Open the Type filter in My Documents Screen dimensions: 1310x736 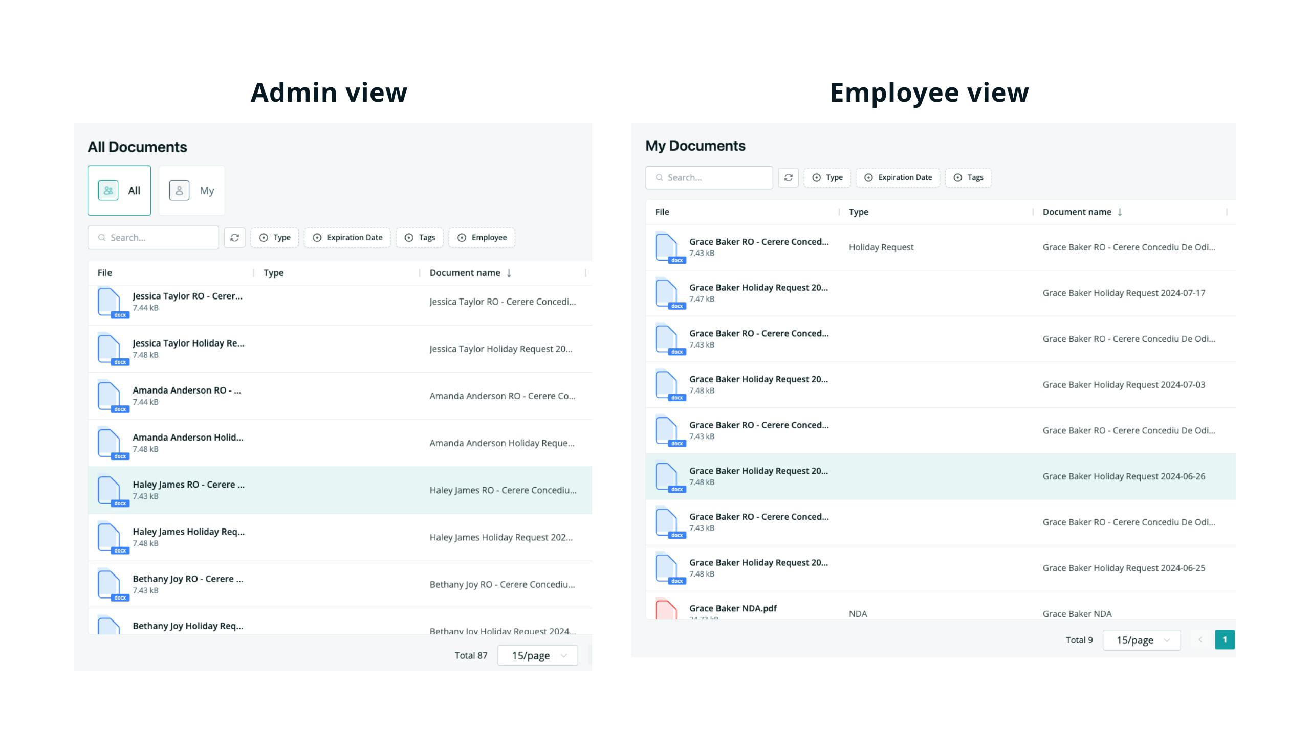pos(827,177)
